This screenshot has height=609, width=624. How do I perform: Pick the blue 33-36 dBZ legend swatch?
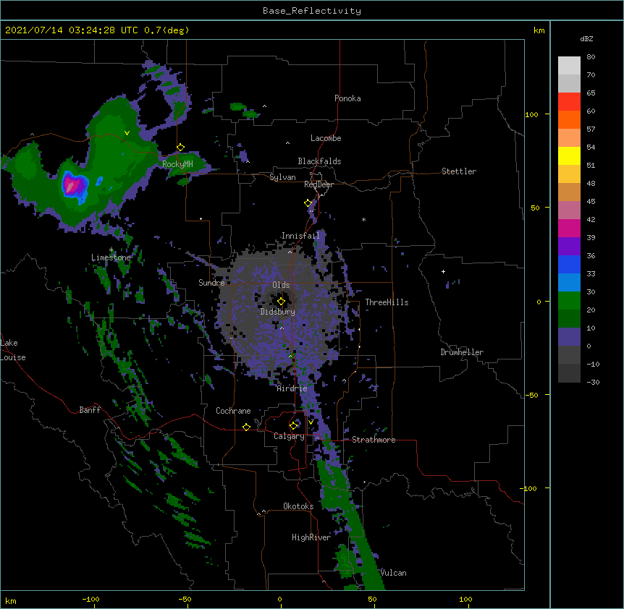(x=569, y=264)
